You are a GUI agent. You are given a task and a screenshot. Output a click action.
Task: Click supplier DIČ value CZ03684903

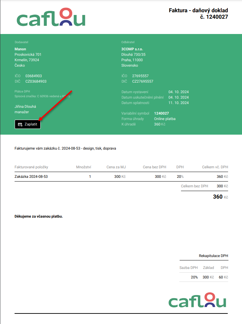(36, 81)
